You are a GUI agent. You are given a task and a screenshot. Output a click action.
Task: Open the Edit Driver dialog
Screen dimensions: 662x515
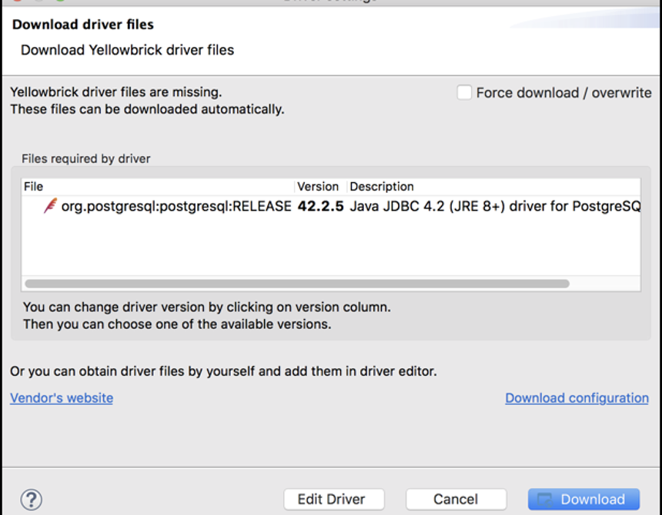tap(333, 498)
